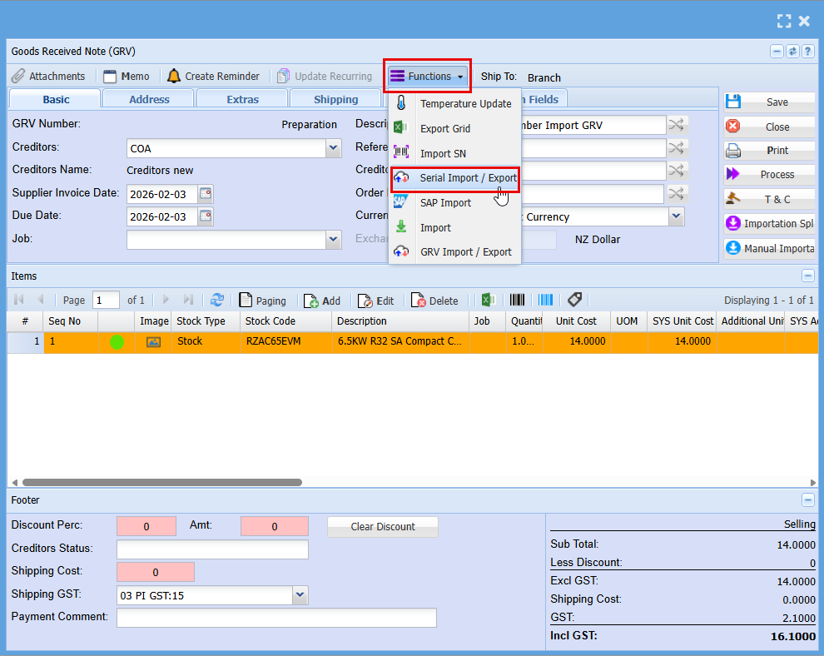Click the tag icon in items toolbar
Screen dimensions: 824x656
pyautogui.click(x=574, y=301)
